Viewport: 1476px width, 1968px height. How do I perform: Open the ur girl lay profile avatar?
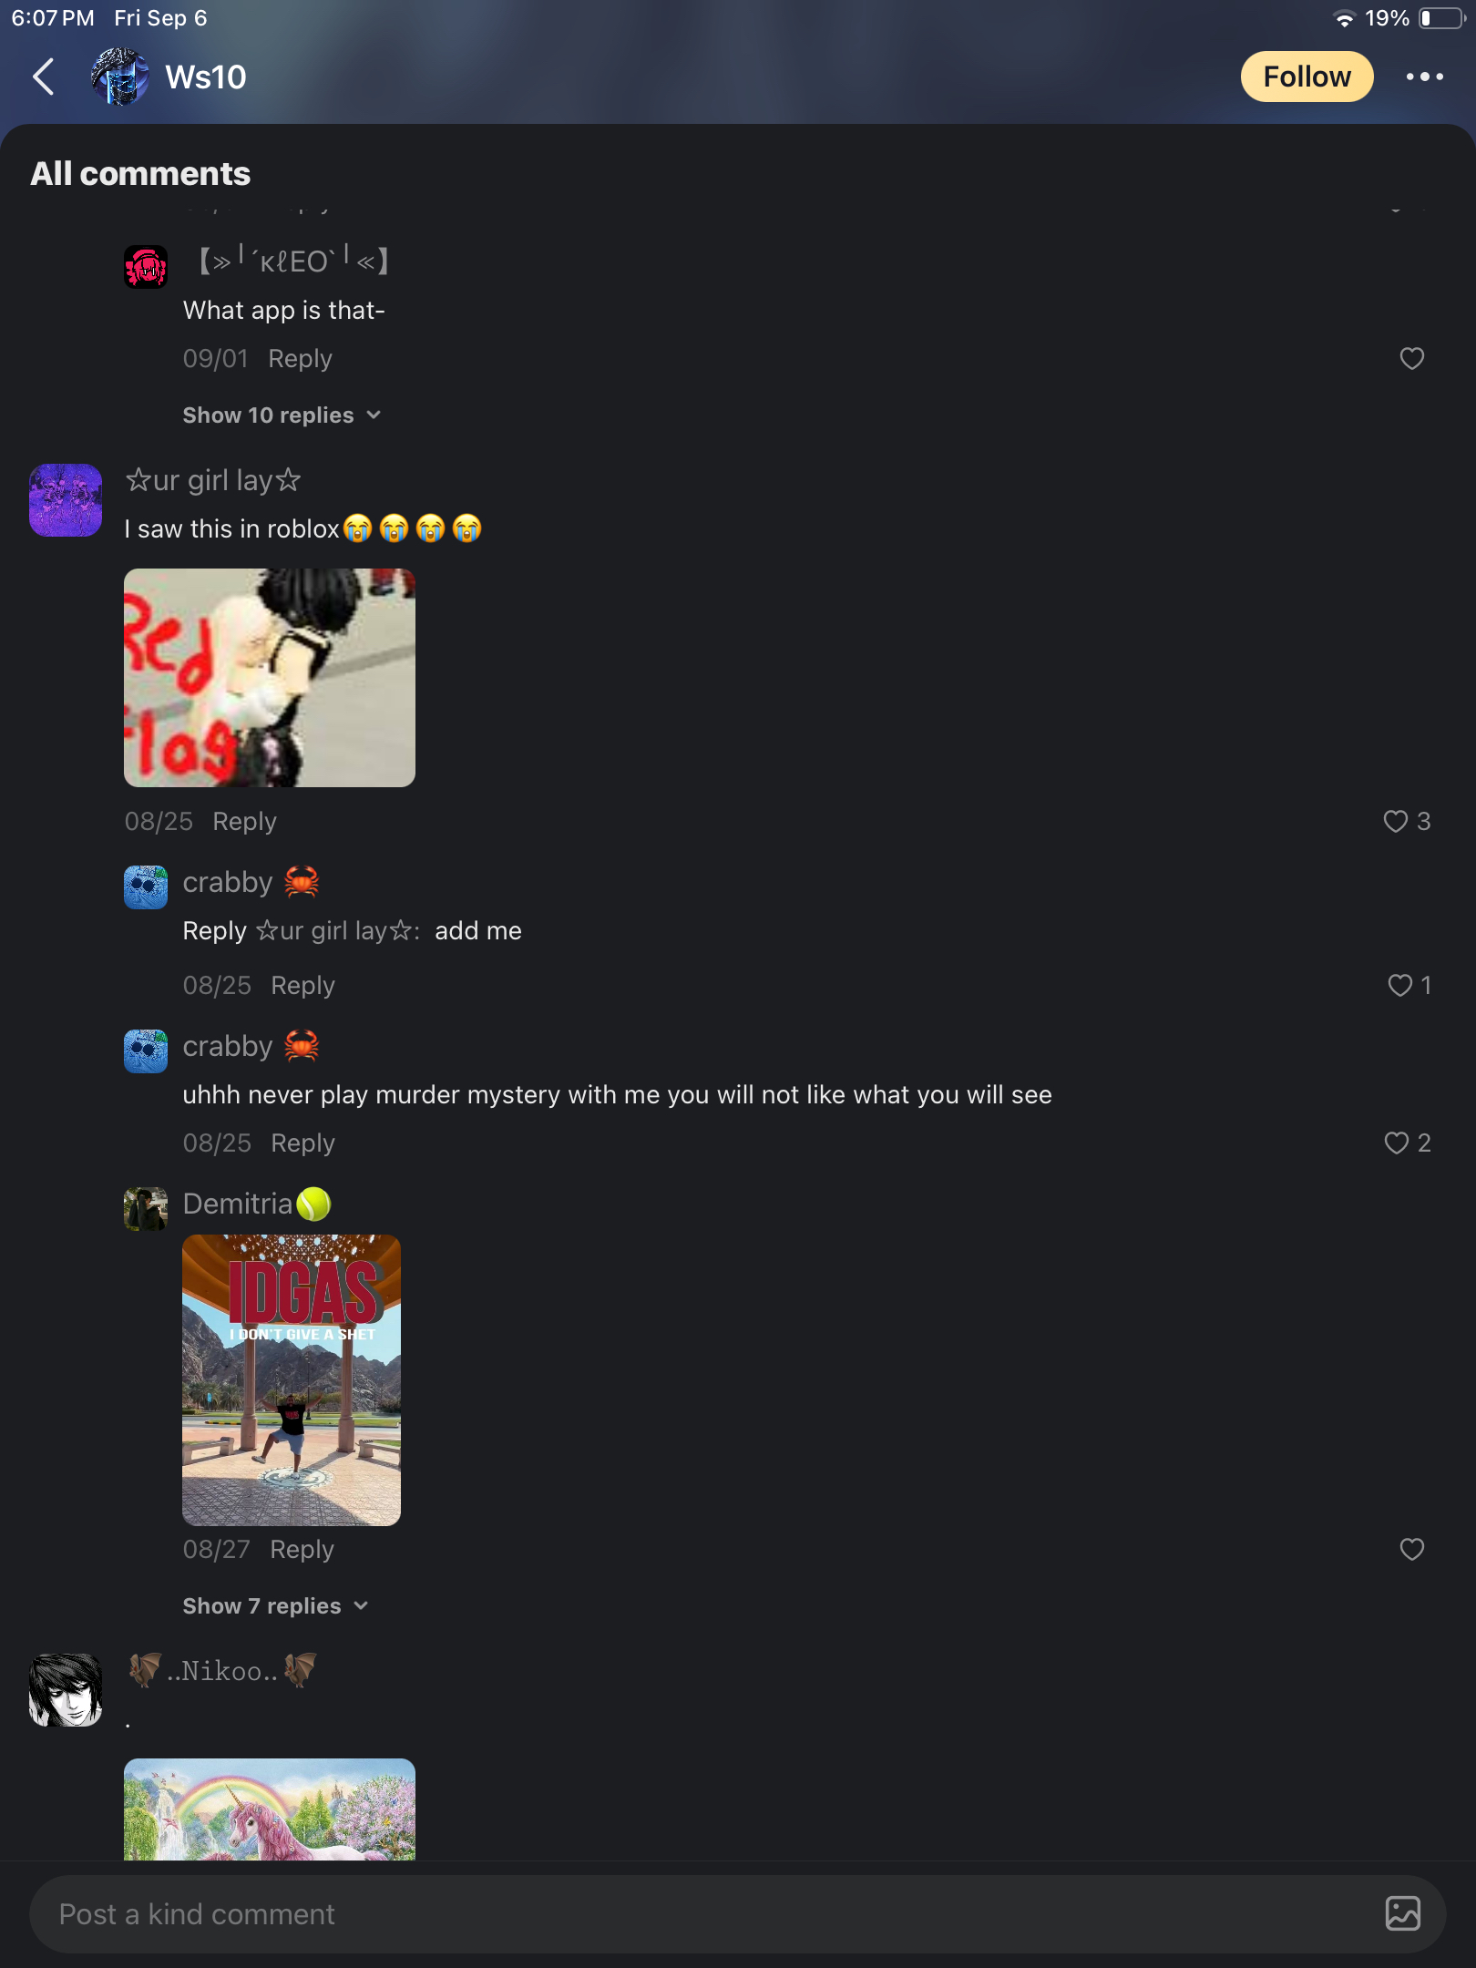[x=66, y=500]
